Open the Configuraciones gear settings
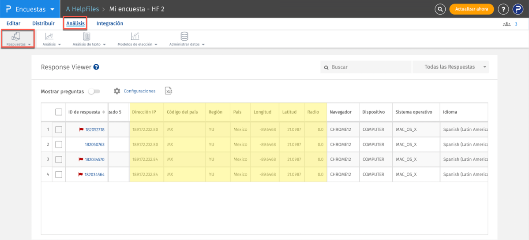Screen dimensions: 529x240 coord(117,91)
